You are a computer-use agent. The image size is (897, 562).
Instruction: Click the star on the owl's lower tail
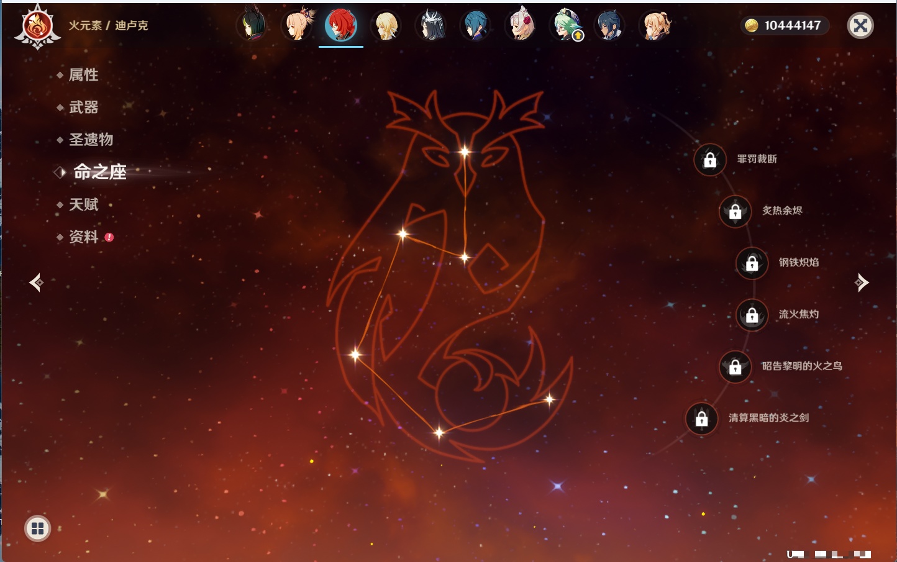(439, 432)
